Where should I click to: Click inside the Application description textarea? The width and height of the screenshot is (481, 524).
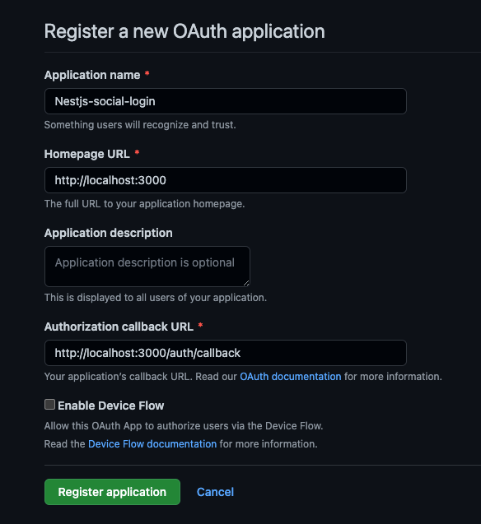(147, 267)
